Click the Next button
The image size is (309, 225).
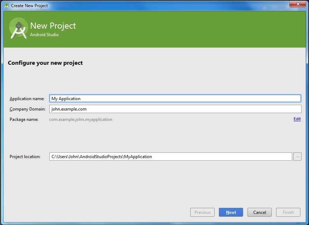(231, 212)
